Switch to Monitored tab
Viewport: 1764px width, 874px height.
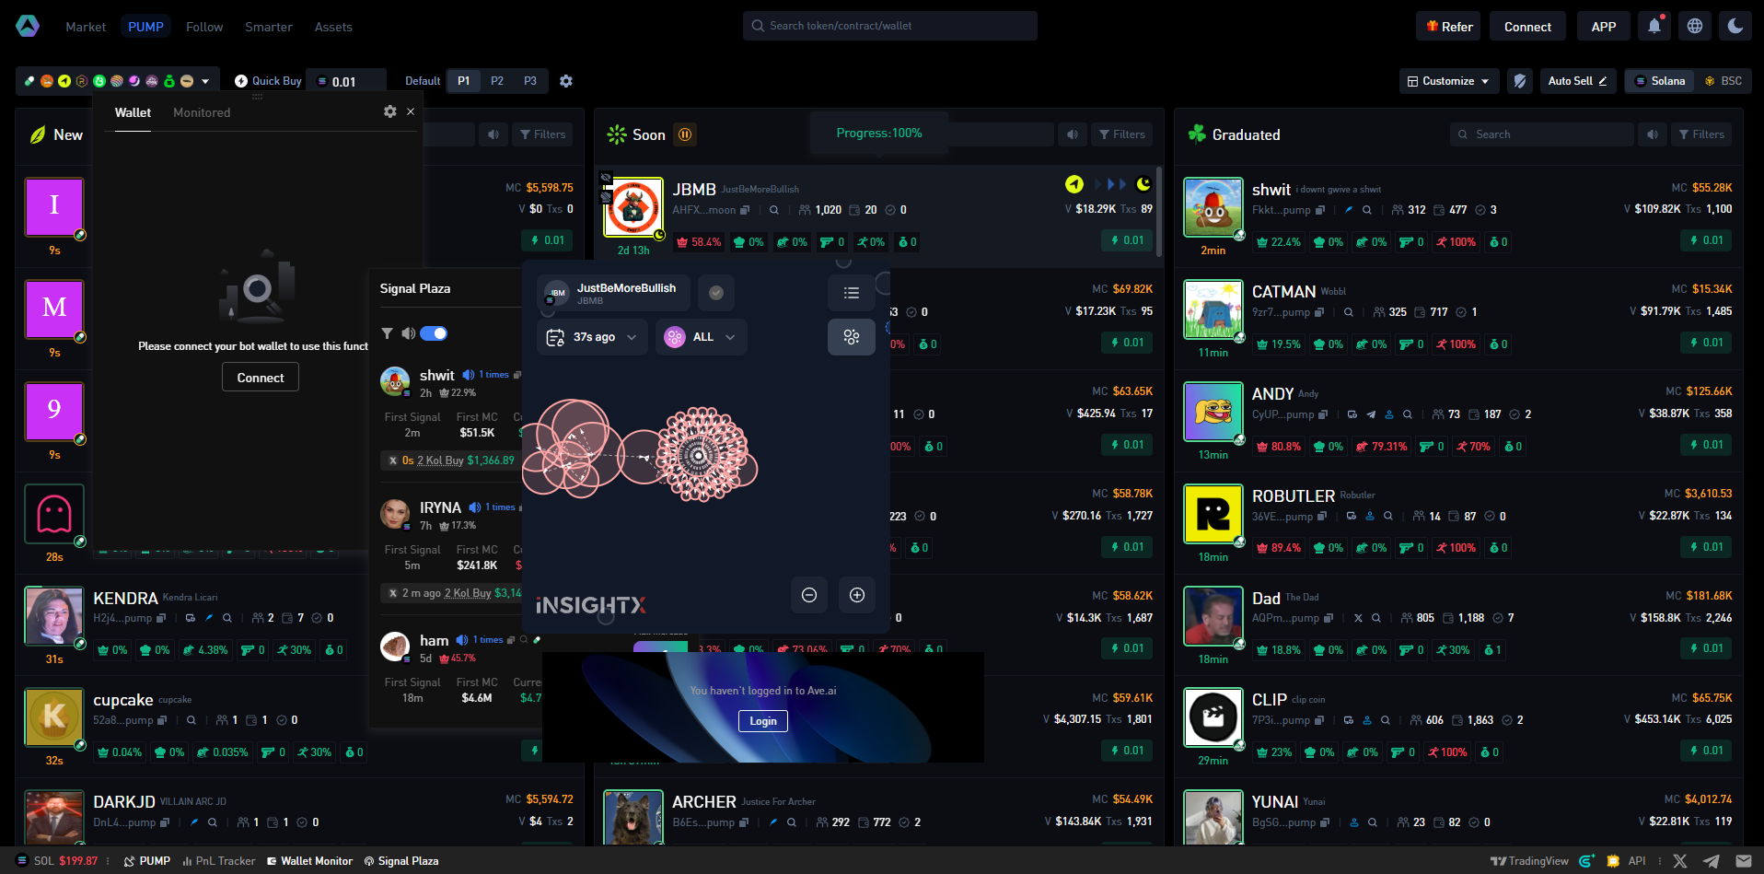[x=202, y=112]
